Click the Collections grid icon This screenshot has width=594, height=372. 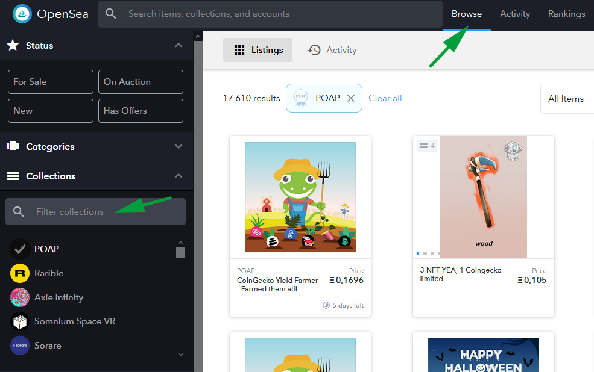[13, 176]
